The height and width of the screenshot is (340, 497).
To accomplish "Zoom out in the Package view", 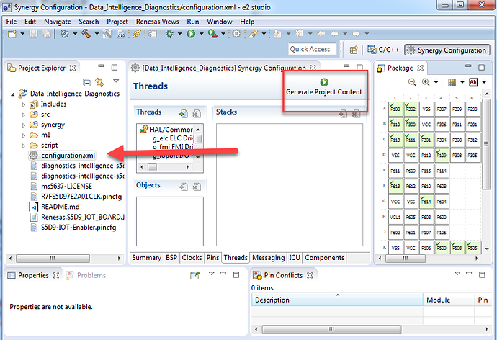I will 412,82.
